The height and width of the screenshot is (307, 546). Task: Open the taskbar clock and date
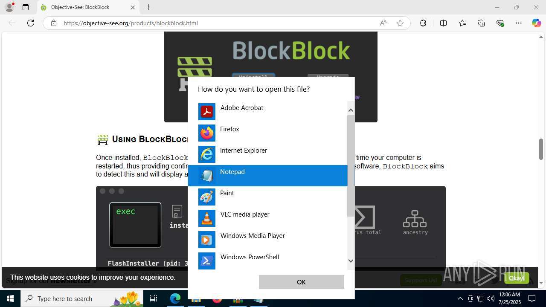point(509,298)
